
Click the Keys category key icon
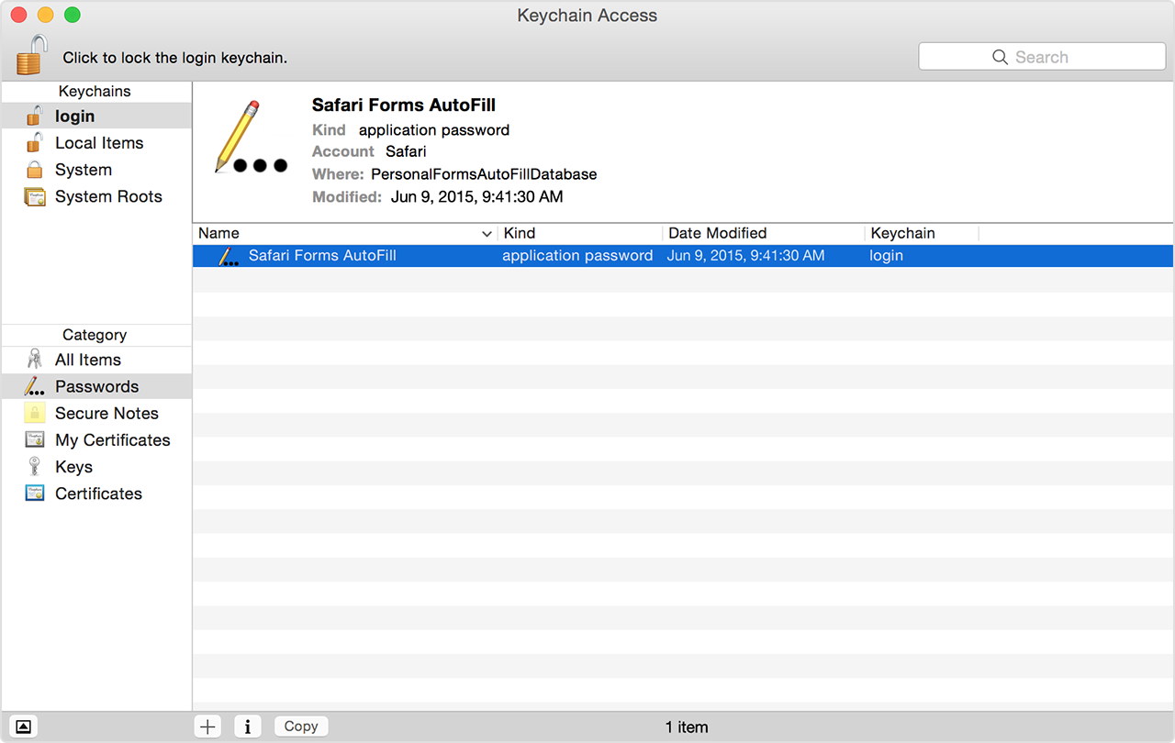(x=35, y=466)
